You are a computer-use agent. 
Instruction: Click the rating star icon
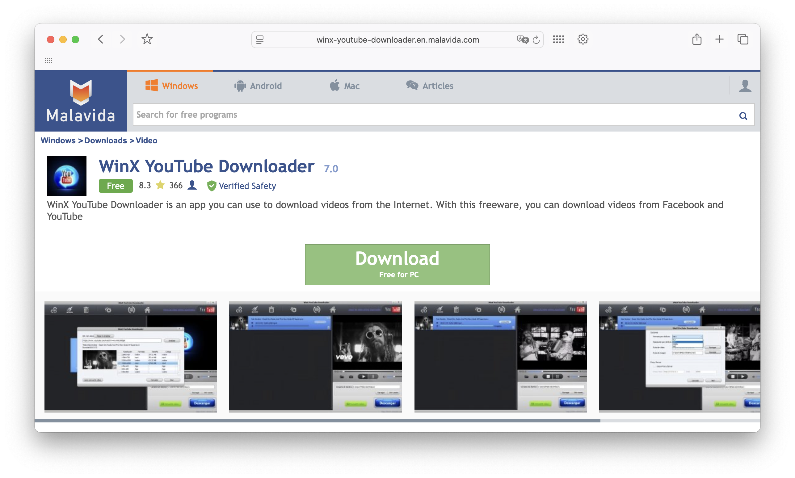click(160, 185)
